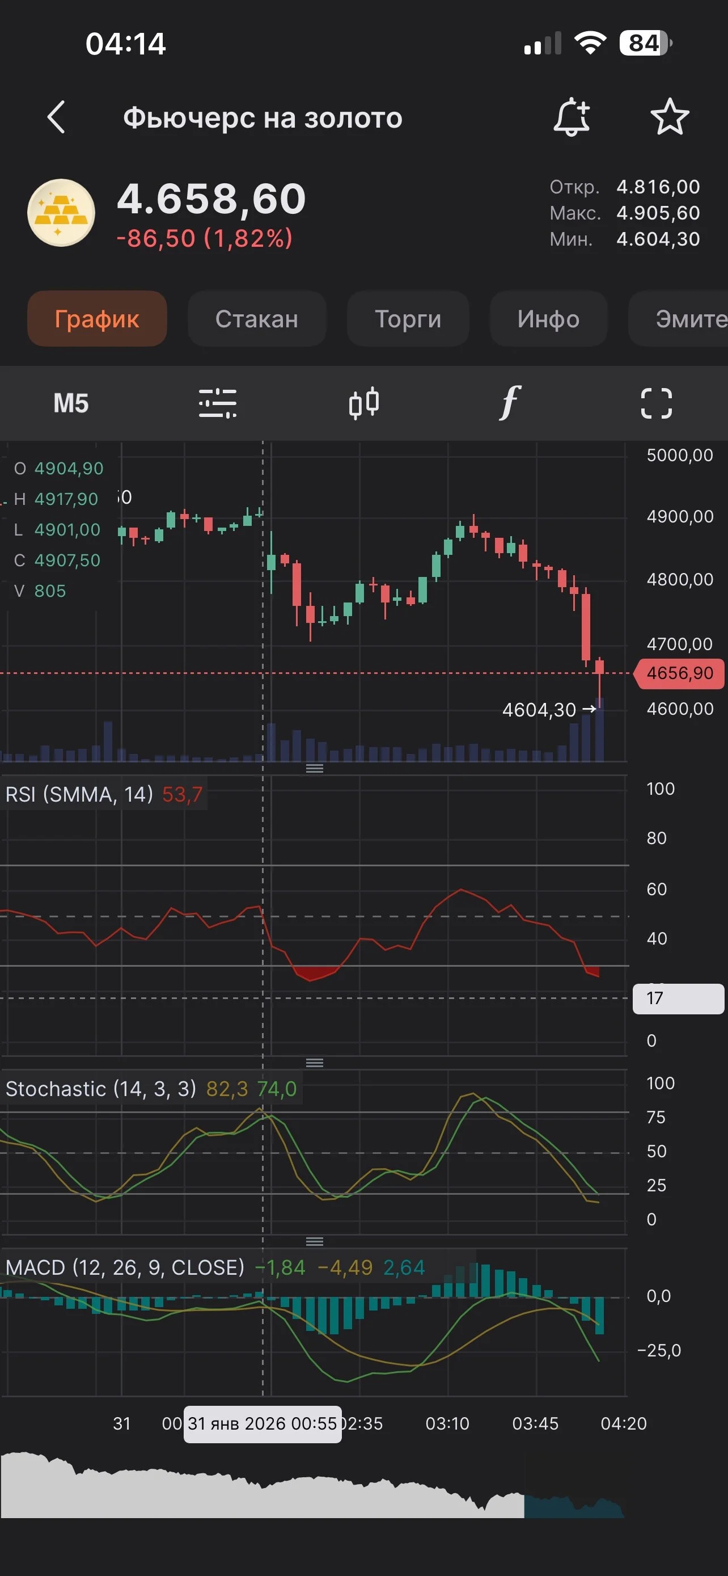Tap the RSI crosshair value 17
This screenshot has height=1576, width=728.
click(x=678, y=998)
